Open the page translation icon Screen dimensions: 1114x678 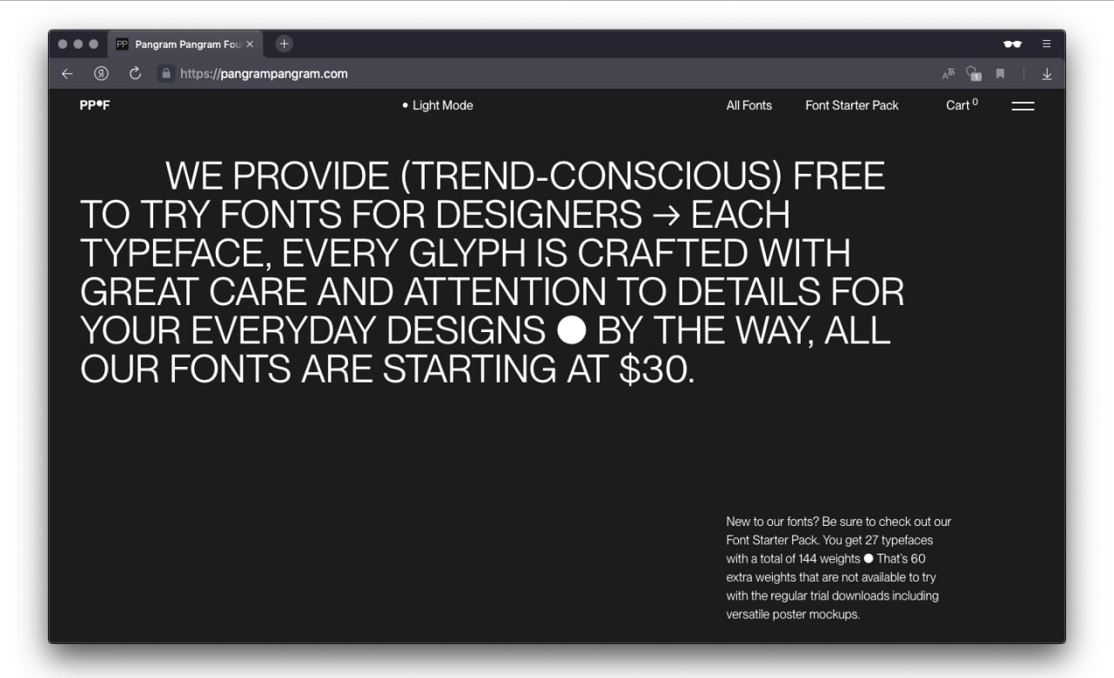[949, 74]
